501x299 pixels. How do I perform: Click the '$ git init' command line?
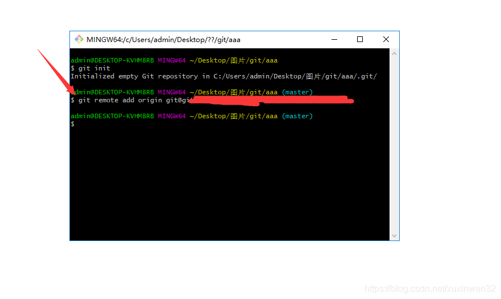coord(90,68)
